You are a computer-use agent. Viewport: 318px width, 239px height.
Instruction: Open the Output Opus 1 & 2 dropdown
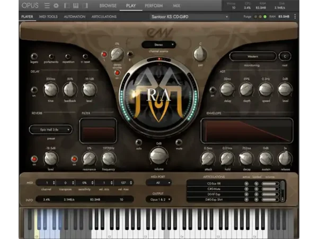[158, 200]
